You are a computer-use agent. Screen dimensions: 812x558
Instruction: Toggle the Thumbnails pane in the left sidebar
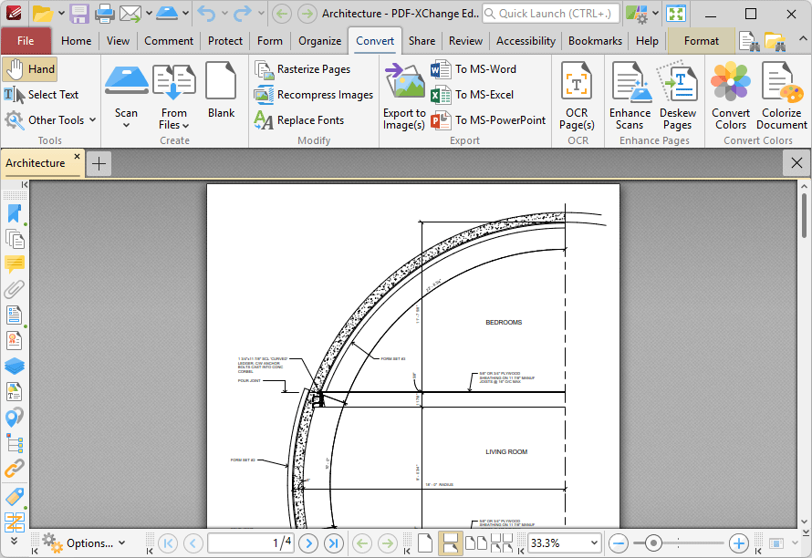tap(15, 240)
